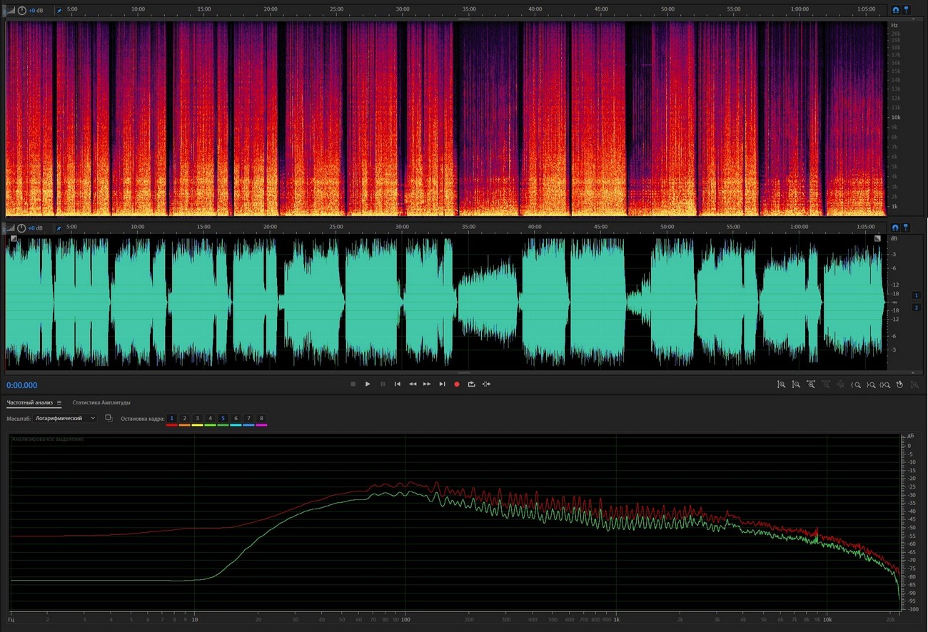Image resolution: width=928 pixels, height=632 pixels.
Task: Click the Stop transport button
Action: click(x=353, y=384)
